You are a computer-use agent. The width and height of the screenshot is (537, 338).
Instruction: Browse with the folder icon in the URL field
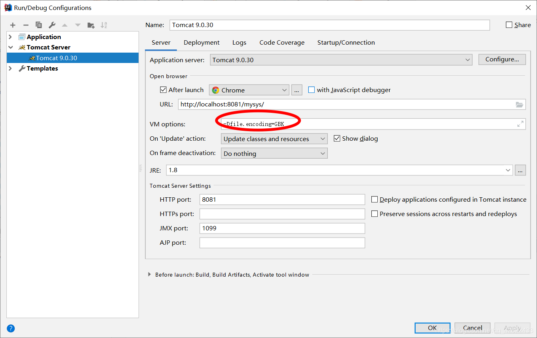pyautogui.click(x=519, y=105)
